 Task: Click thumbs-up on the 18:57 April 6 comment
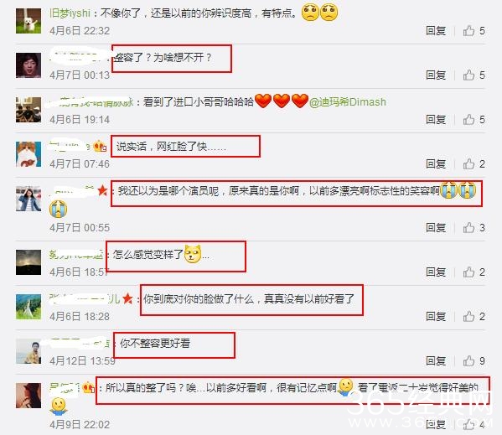[x=469, y=272]
